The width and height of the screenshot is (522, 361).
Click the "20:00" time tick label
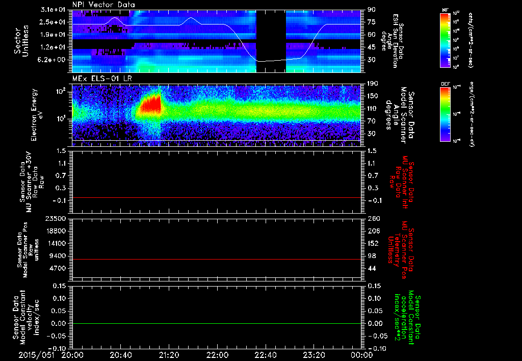(x=72, y=355)
